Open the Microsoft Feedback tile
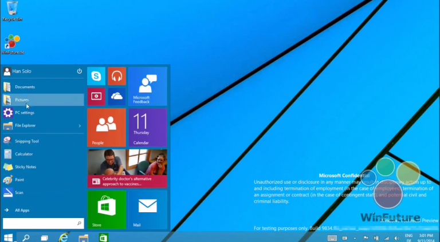 (x=147, y=86)
